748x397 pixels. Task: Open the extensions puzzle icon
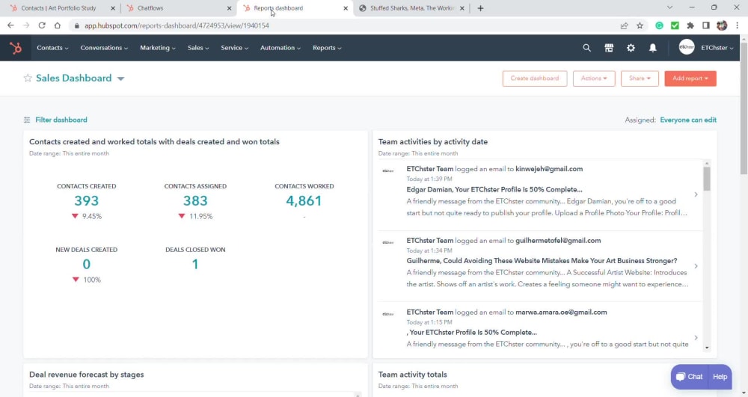(690, 25)
